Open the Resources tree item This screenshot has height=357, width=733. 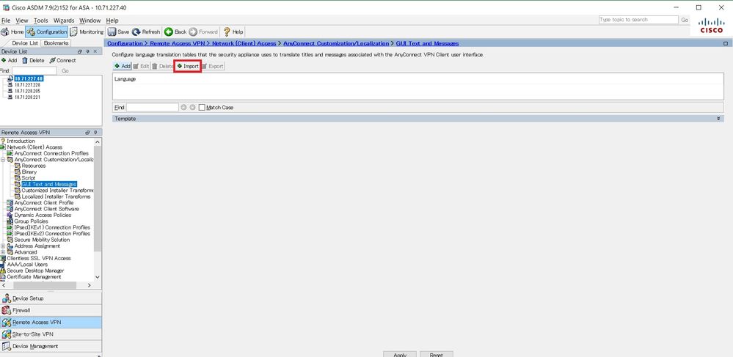point(34,166)
